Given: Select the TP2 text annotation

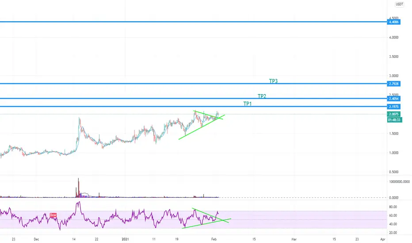Looking at the screenshot, I should (262, 96).
